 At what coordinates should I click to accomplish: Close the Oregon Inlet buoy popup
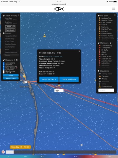79,51
